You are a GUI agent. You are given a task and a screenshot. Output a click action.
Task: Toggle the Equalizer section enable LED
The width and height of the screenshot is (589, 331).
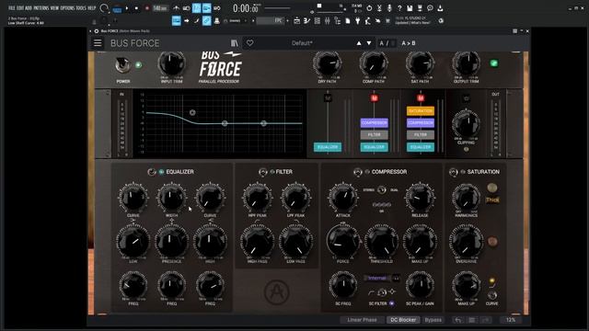click(161, 172)
